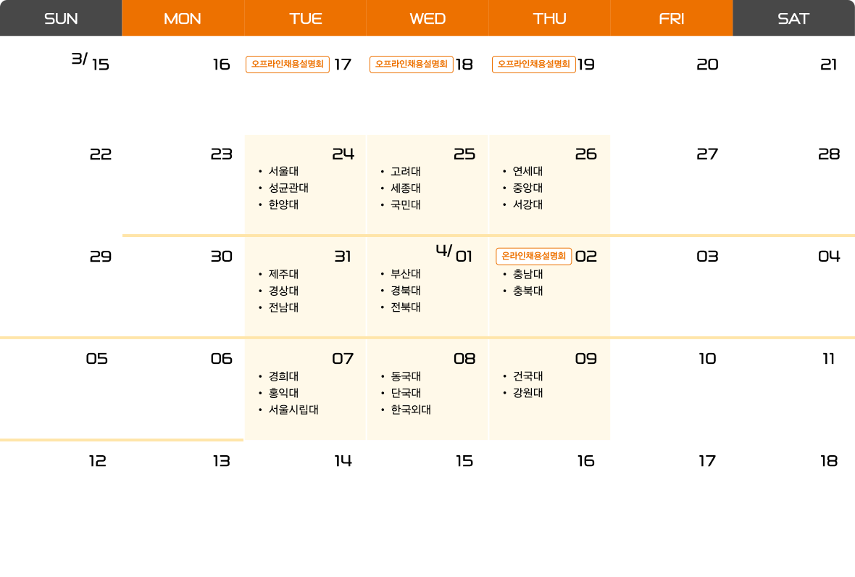
Task: Click date number 10 on Friday
Action: (707, 358)
